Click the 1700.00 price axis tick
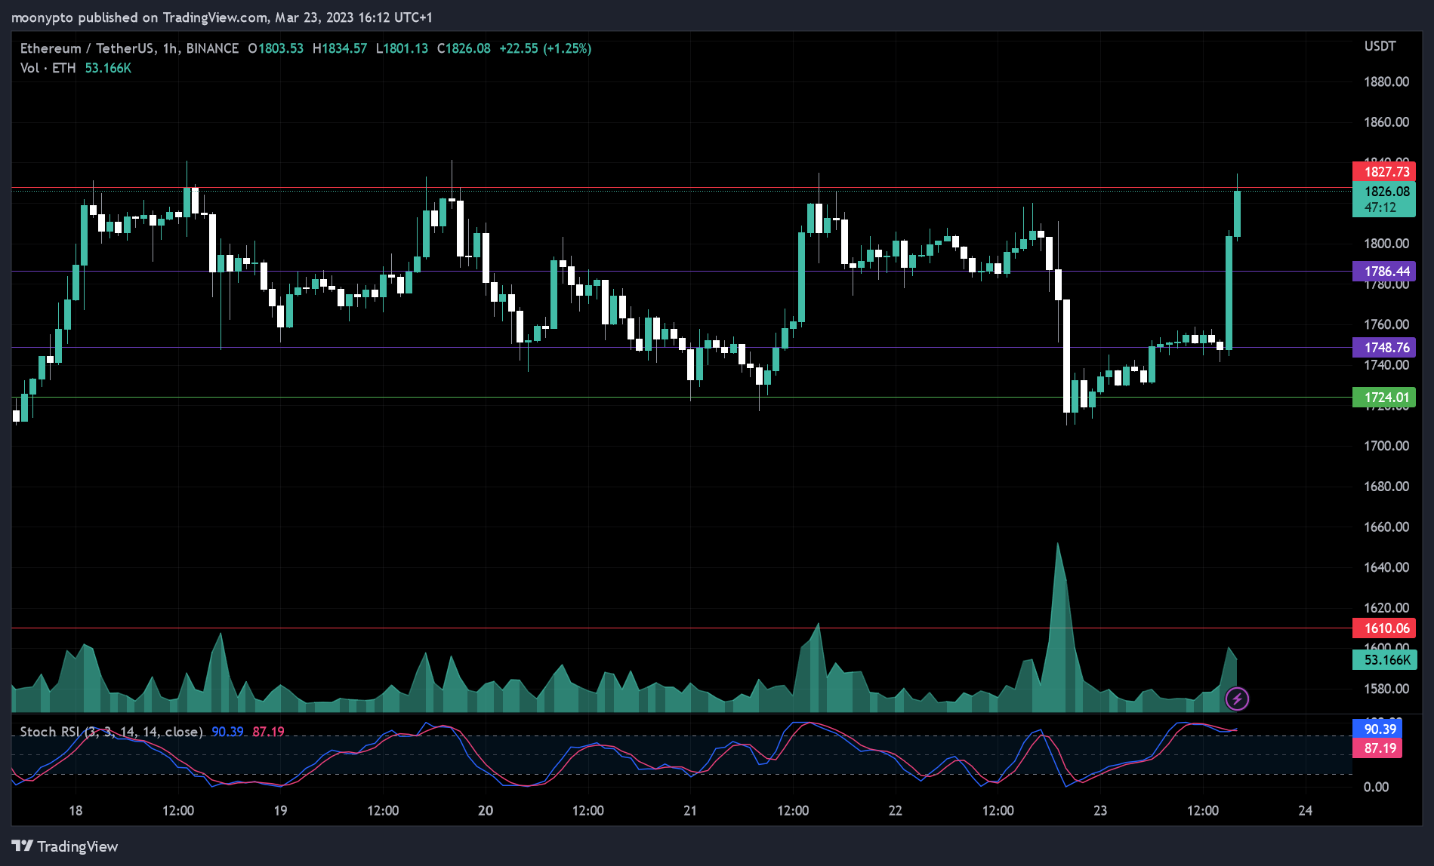 coord(1386,445)
